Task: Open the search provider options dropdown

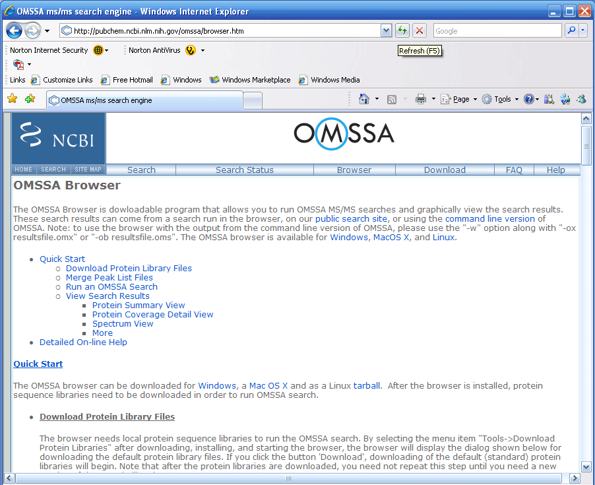Action: [583, 30]
